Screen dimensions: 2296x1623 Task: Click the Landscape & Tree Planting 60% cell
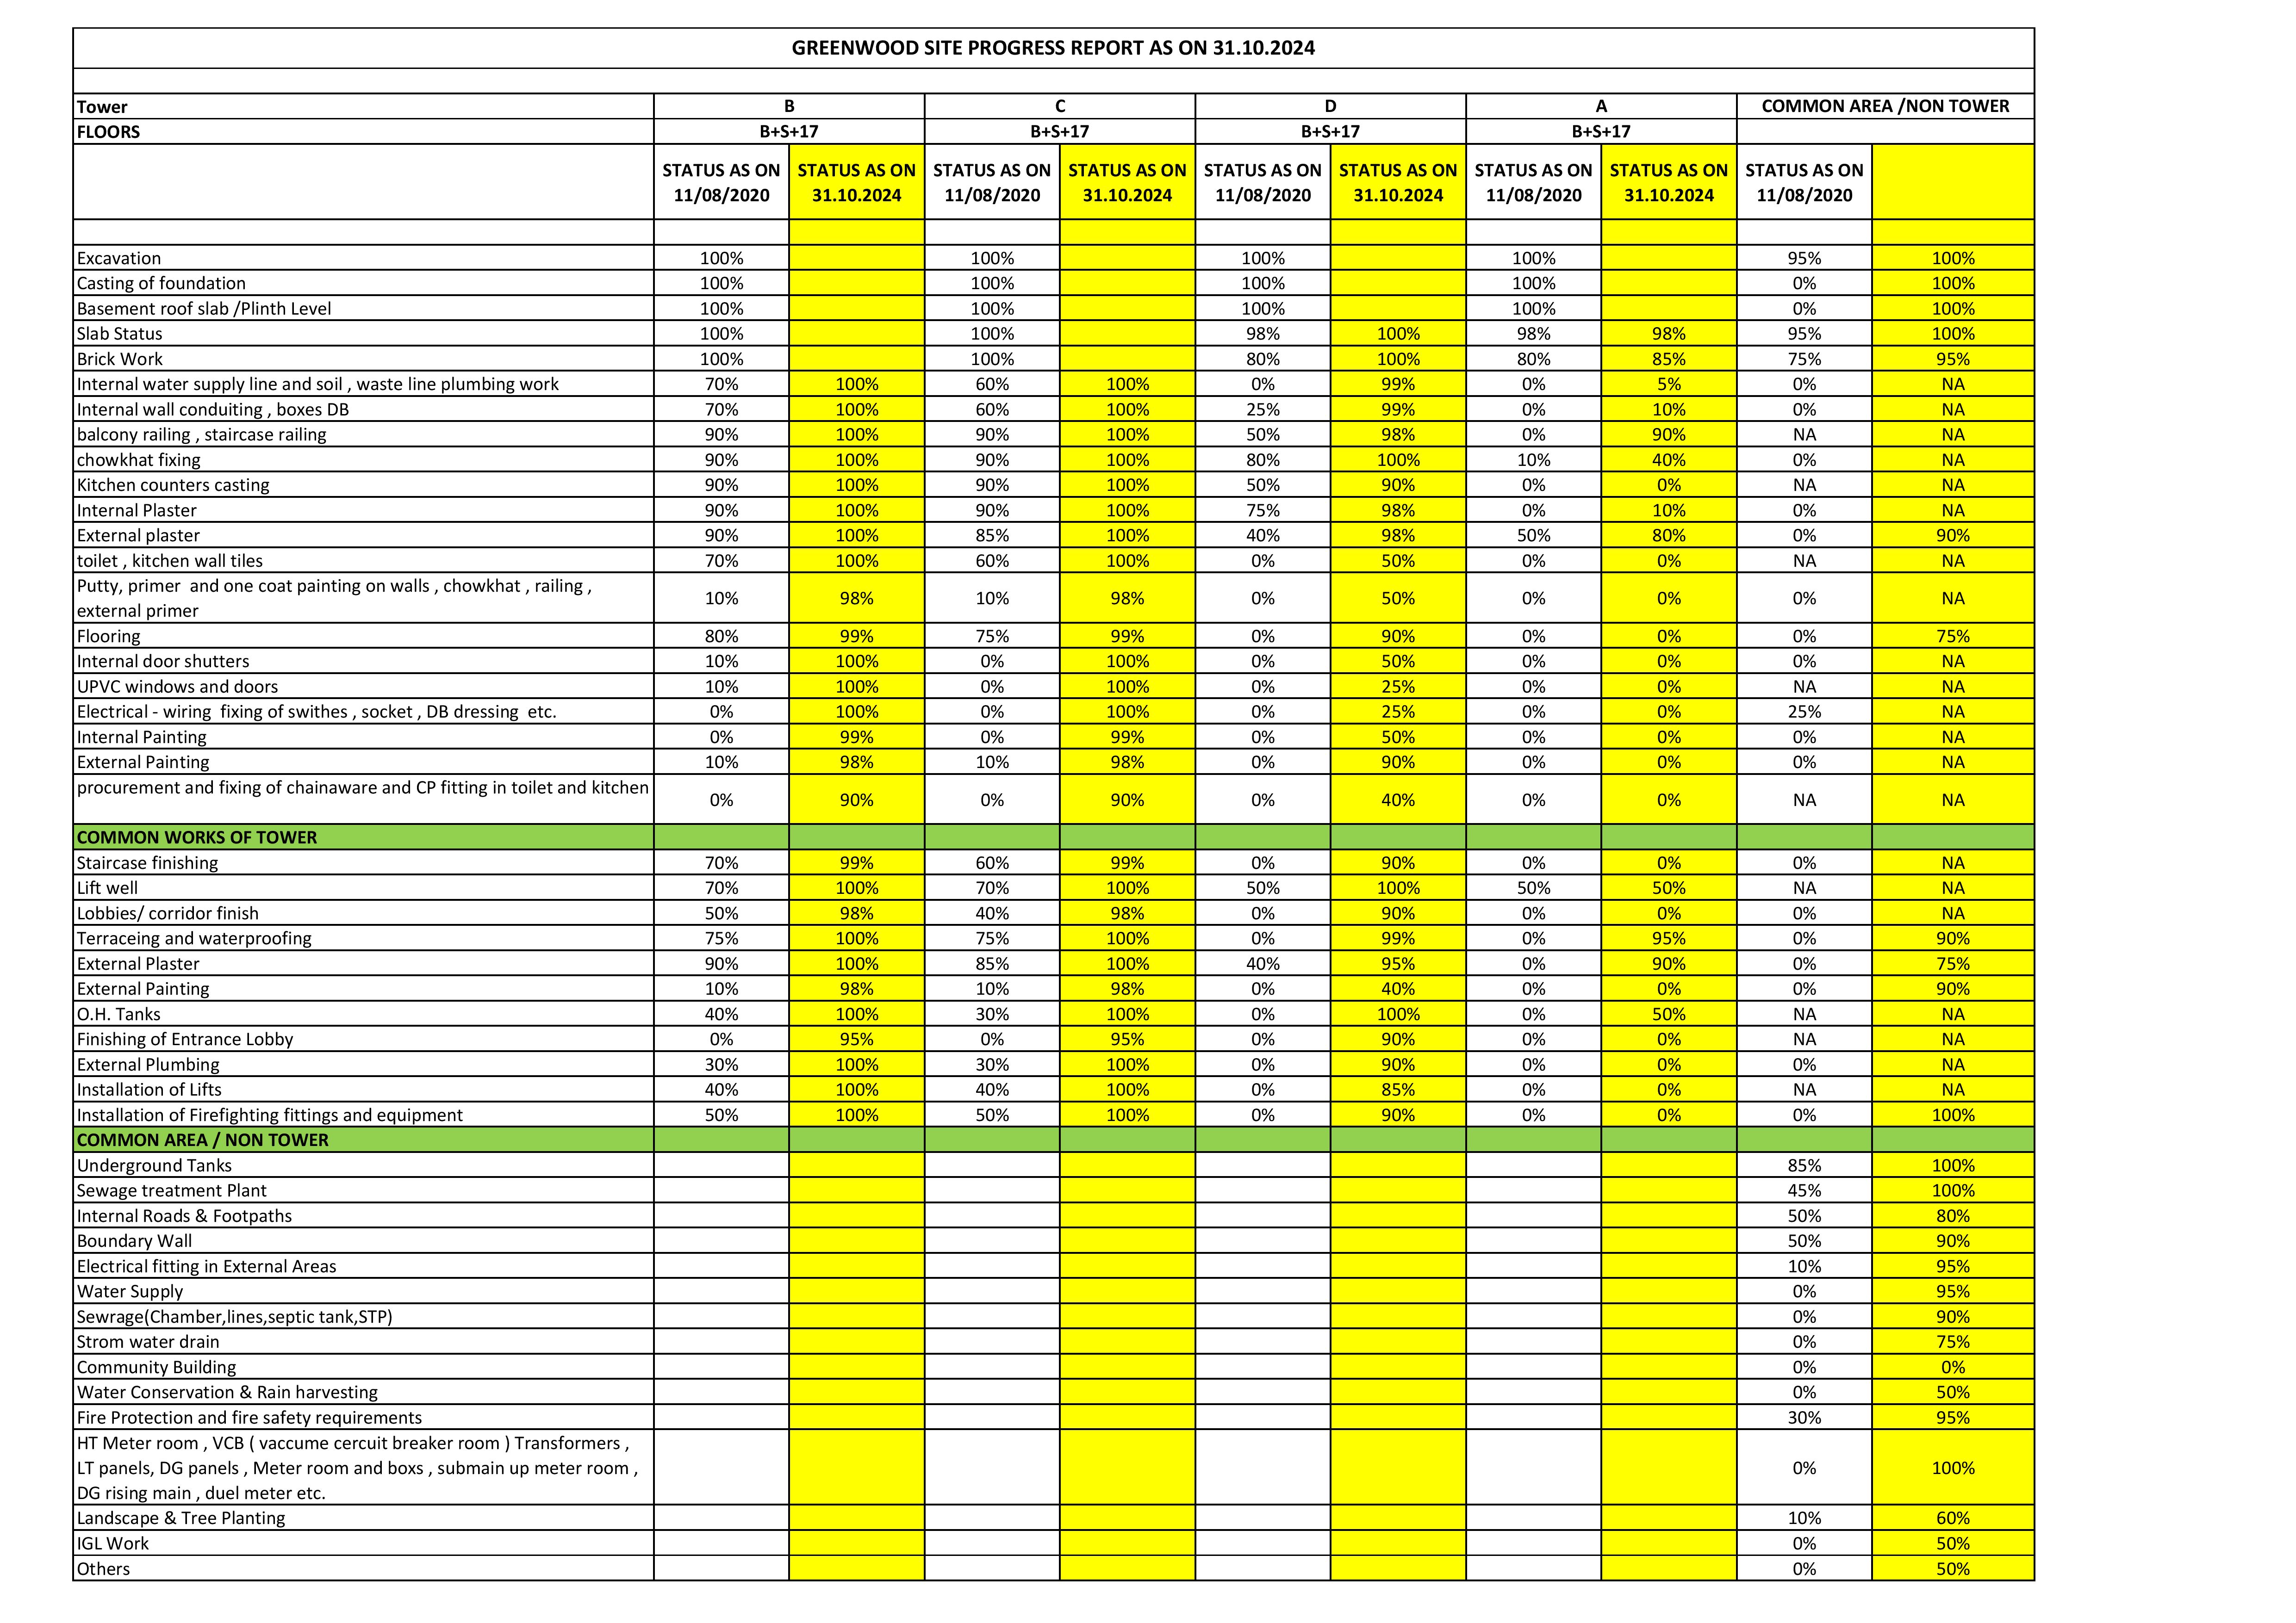click(x=1953, y=1518)
